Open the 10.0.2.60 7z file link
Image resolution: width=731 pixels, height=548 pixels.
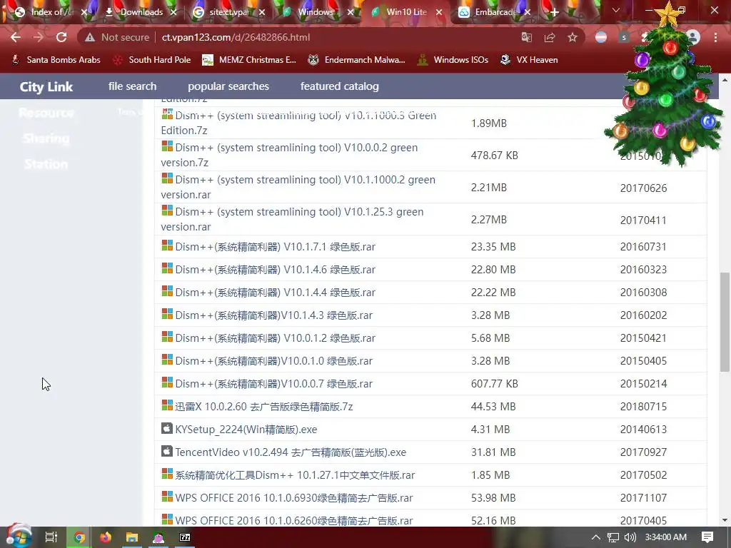[x=264, y=406]
